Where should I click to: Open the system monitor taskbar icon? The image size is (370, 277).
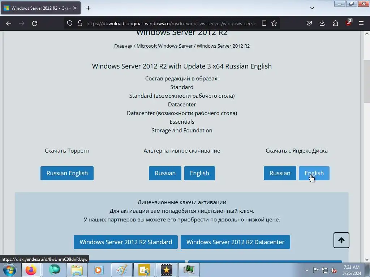189,270
